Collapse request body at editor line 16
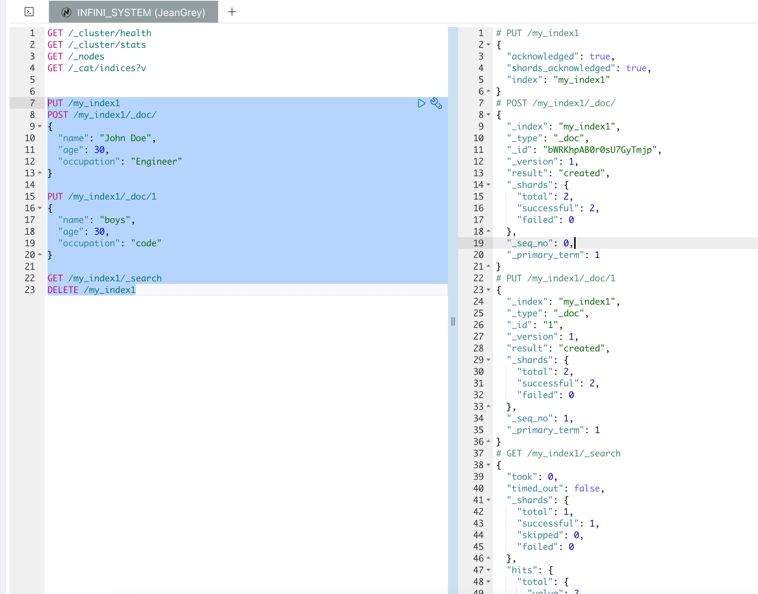 (x=40, y=208)
